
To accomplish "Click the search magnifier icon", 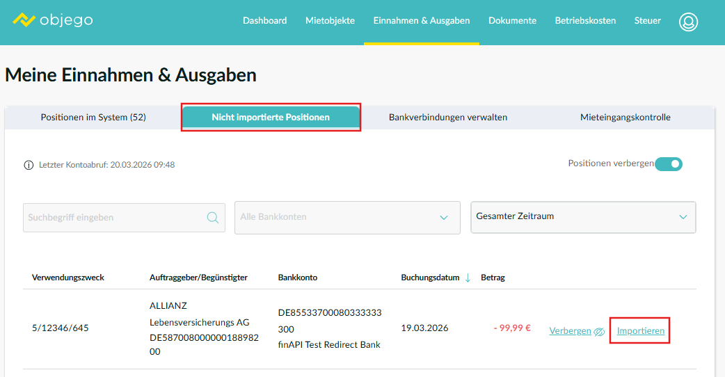I will [x=213, y=218].
